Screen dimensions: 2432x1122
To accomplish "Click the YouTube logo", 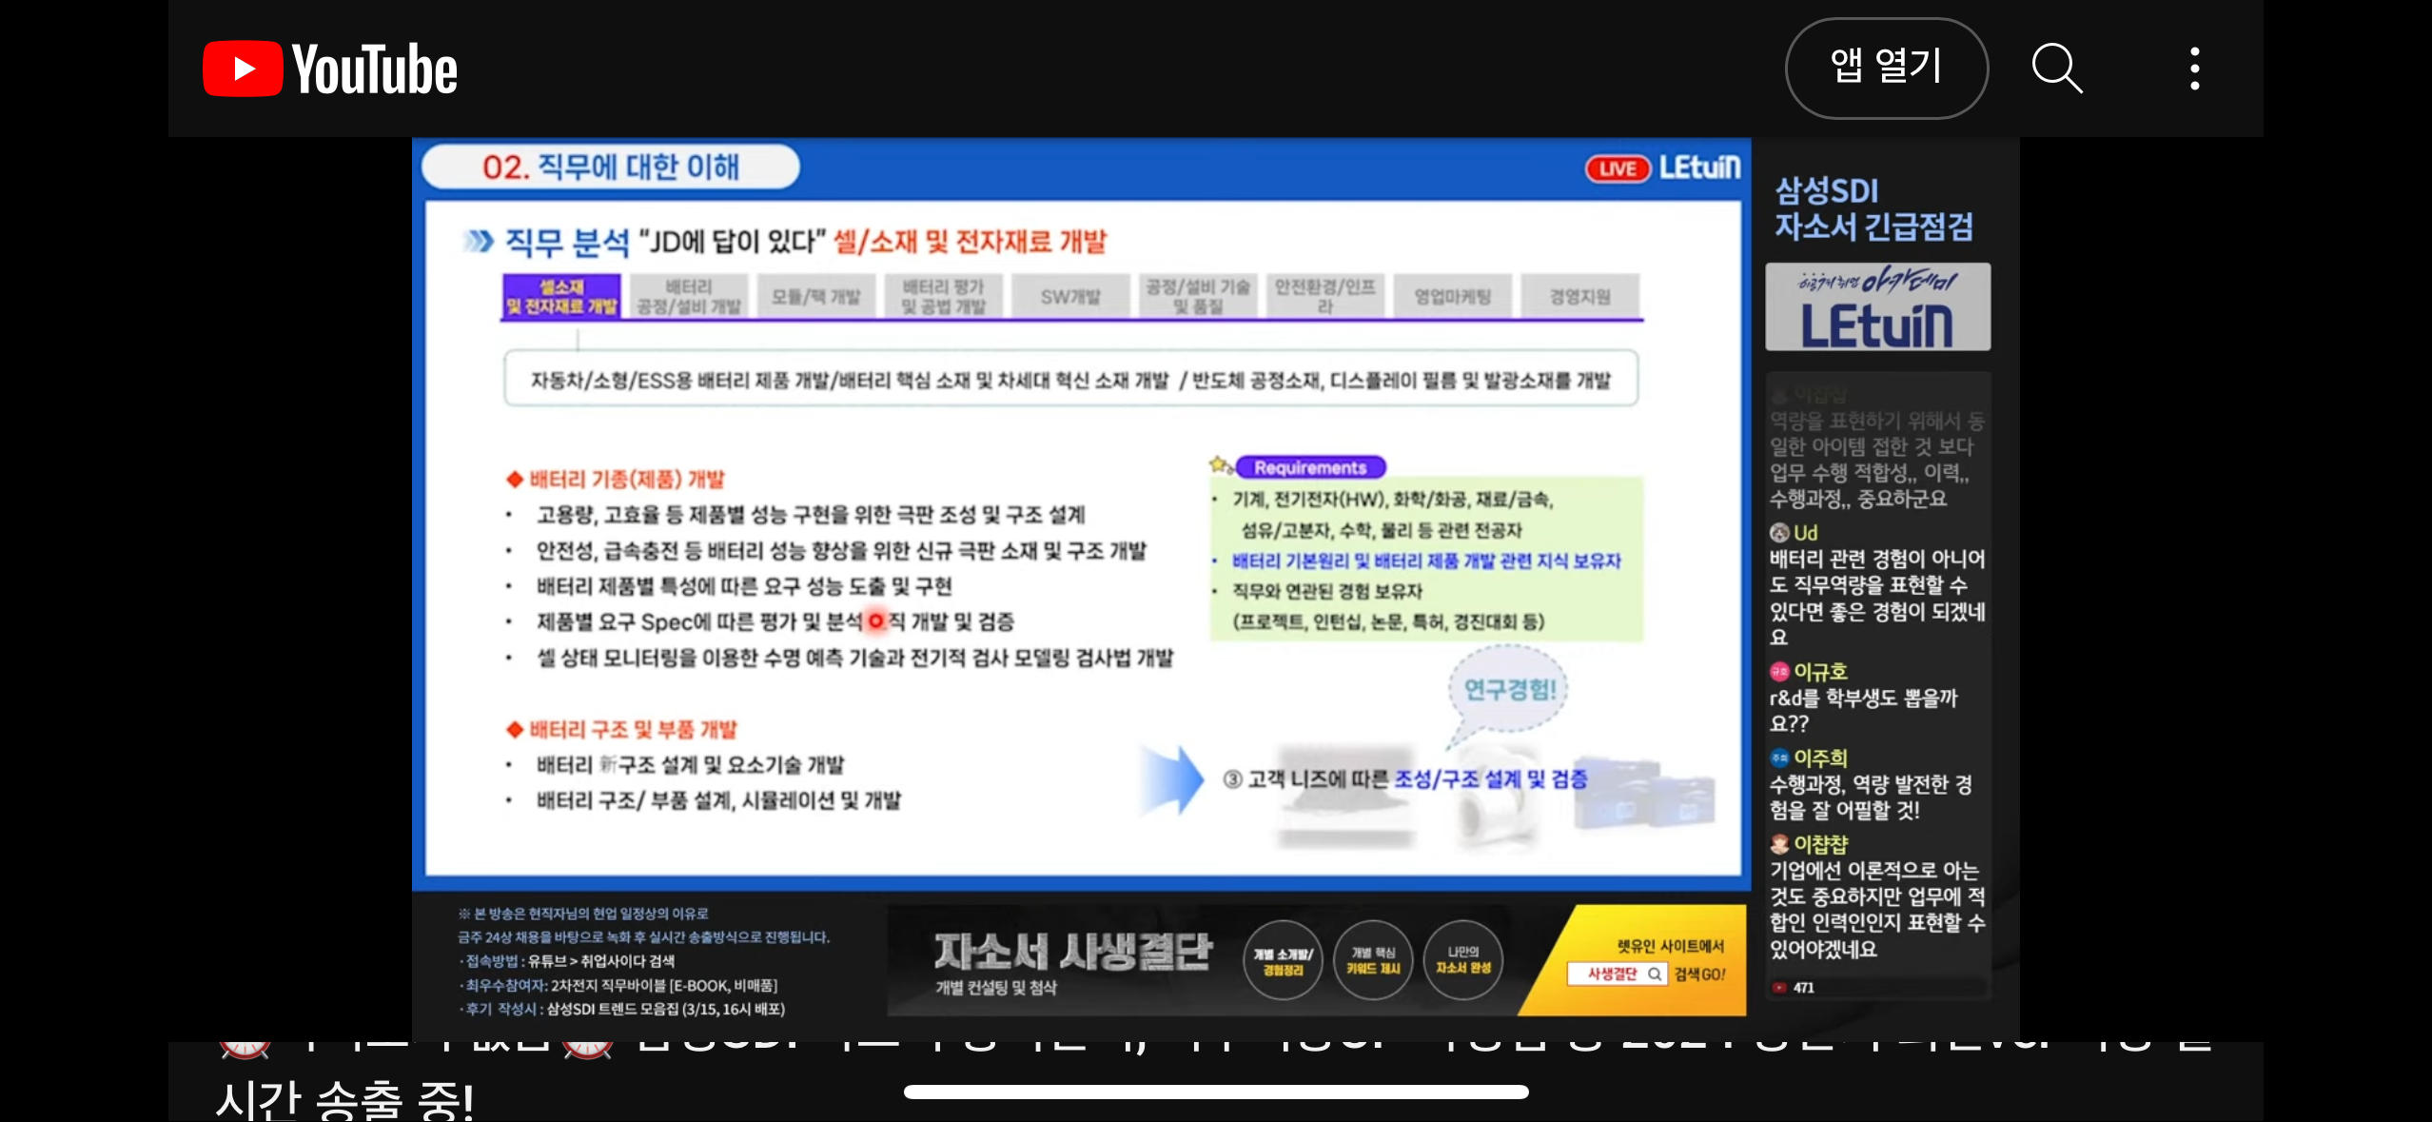I will (x=330, y=69).
